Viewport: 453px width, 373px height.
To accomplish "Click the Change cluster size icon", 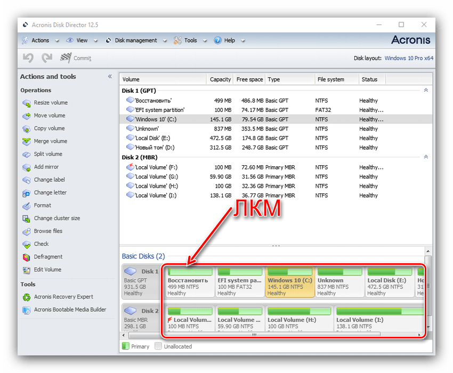I will point(27,218).
